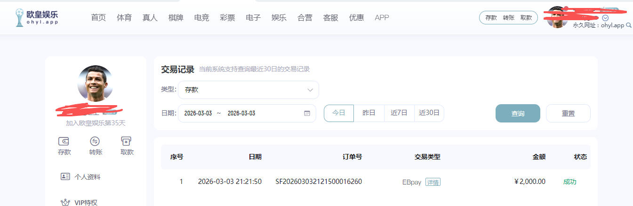
Task: Select the 昨日 date filter
Action: point(369,113)
